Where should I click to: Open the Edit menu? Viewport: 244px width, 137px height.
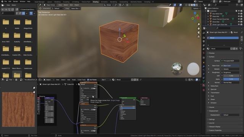(x=10, y=2)
